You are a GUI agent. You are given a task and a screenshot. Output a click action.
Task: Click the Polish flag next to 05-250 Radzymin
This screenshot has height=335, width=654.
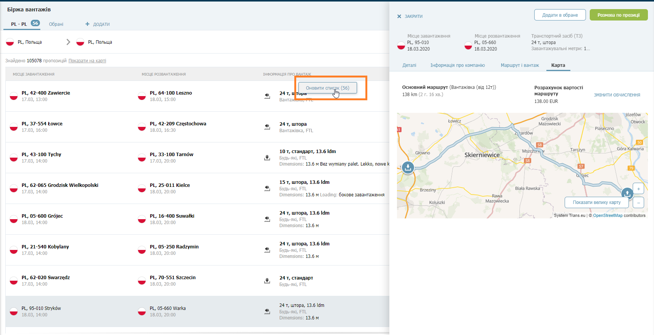point(142,250)
